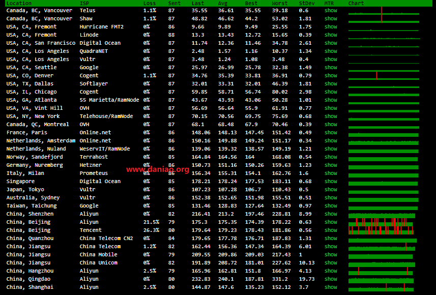
Task: Open show link for Hetzner Nuremberg
Action: click(x=331, y=165)
